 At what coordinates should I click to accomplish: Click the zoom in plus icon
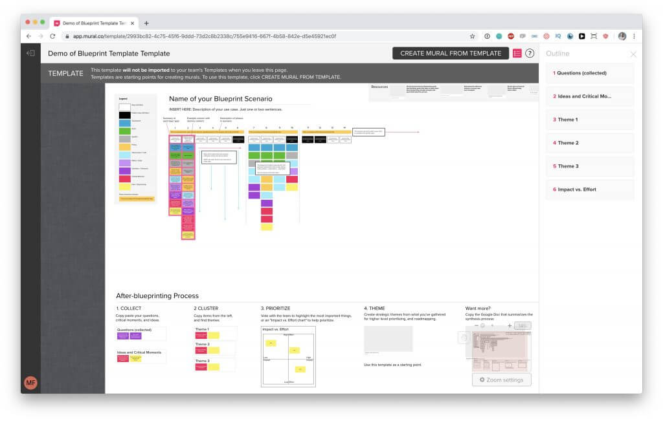(509, 325)
